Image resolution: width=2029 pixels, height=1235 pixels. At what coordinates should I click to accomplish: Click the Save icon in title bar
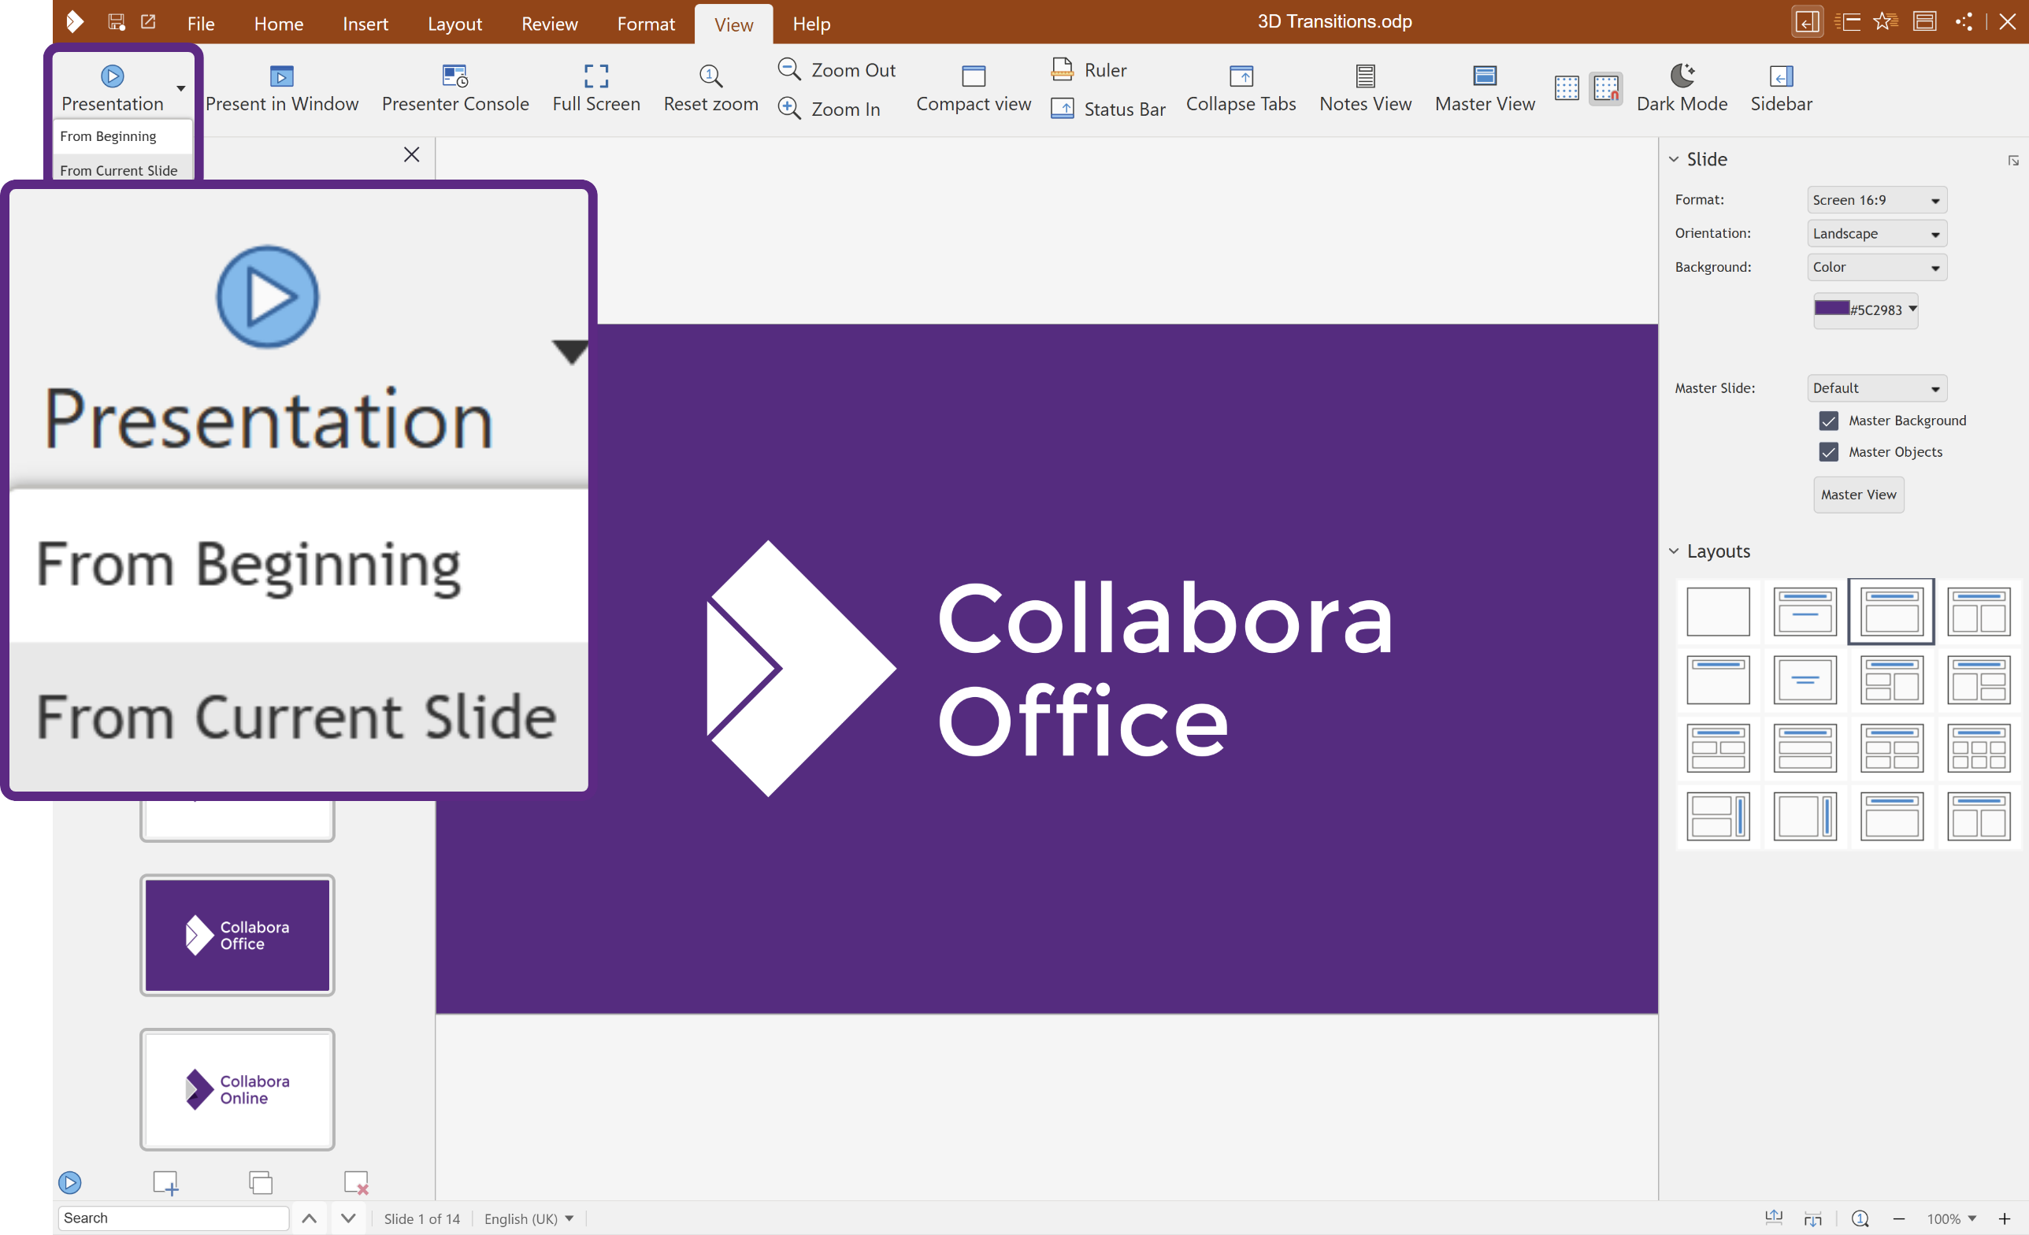click(x=116, y=22)
